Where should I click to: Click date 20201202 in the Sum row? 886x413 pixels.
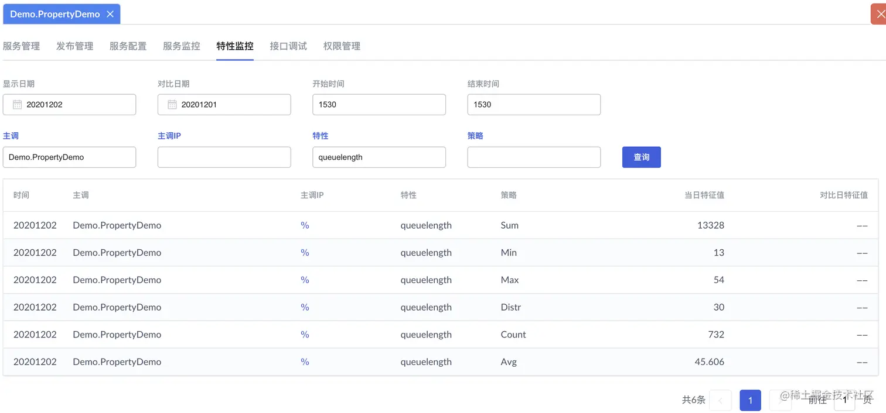[35, 225]
